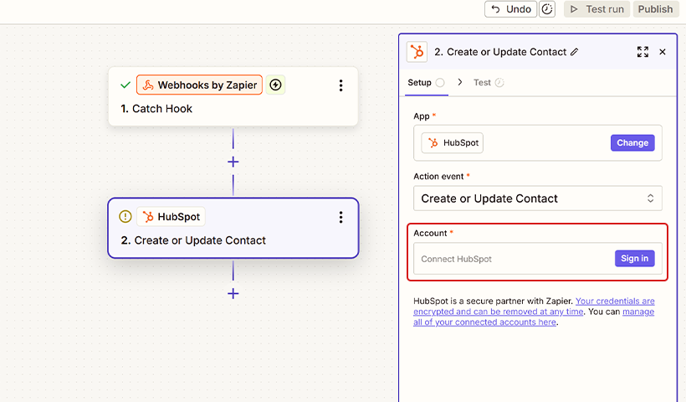
Task: Expand the side panel to full screen
Action: click(x=642, y=52)
